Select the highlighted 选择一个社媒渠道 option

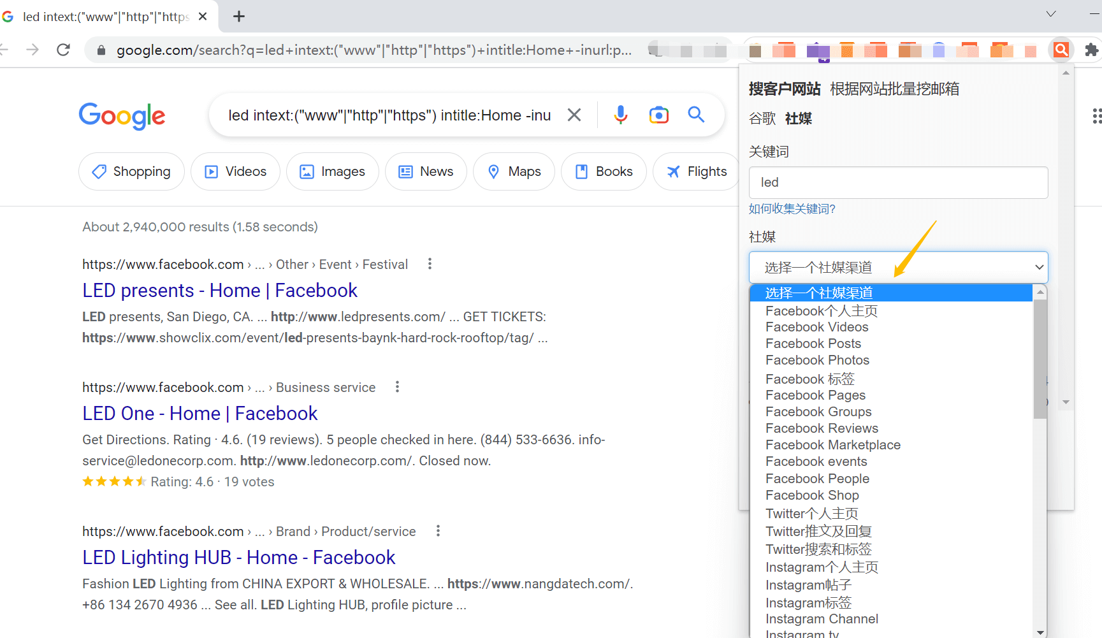[x=891, y=293]
